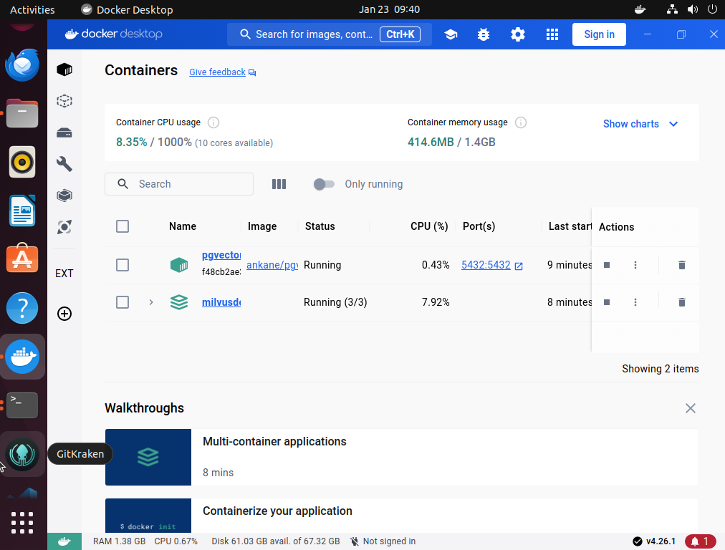Screen dimensions: 725x550
Task: Click the containers Search field
Action: (179, 184)
